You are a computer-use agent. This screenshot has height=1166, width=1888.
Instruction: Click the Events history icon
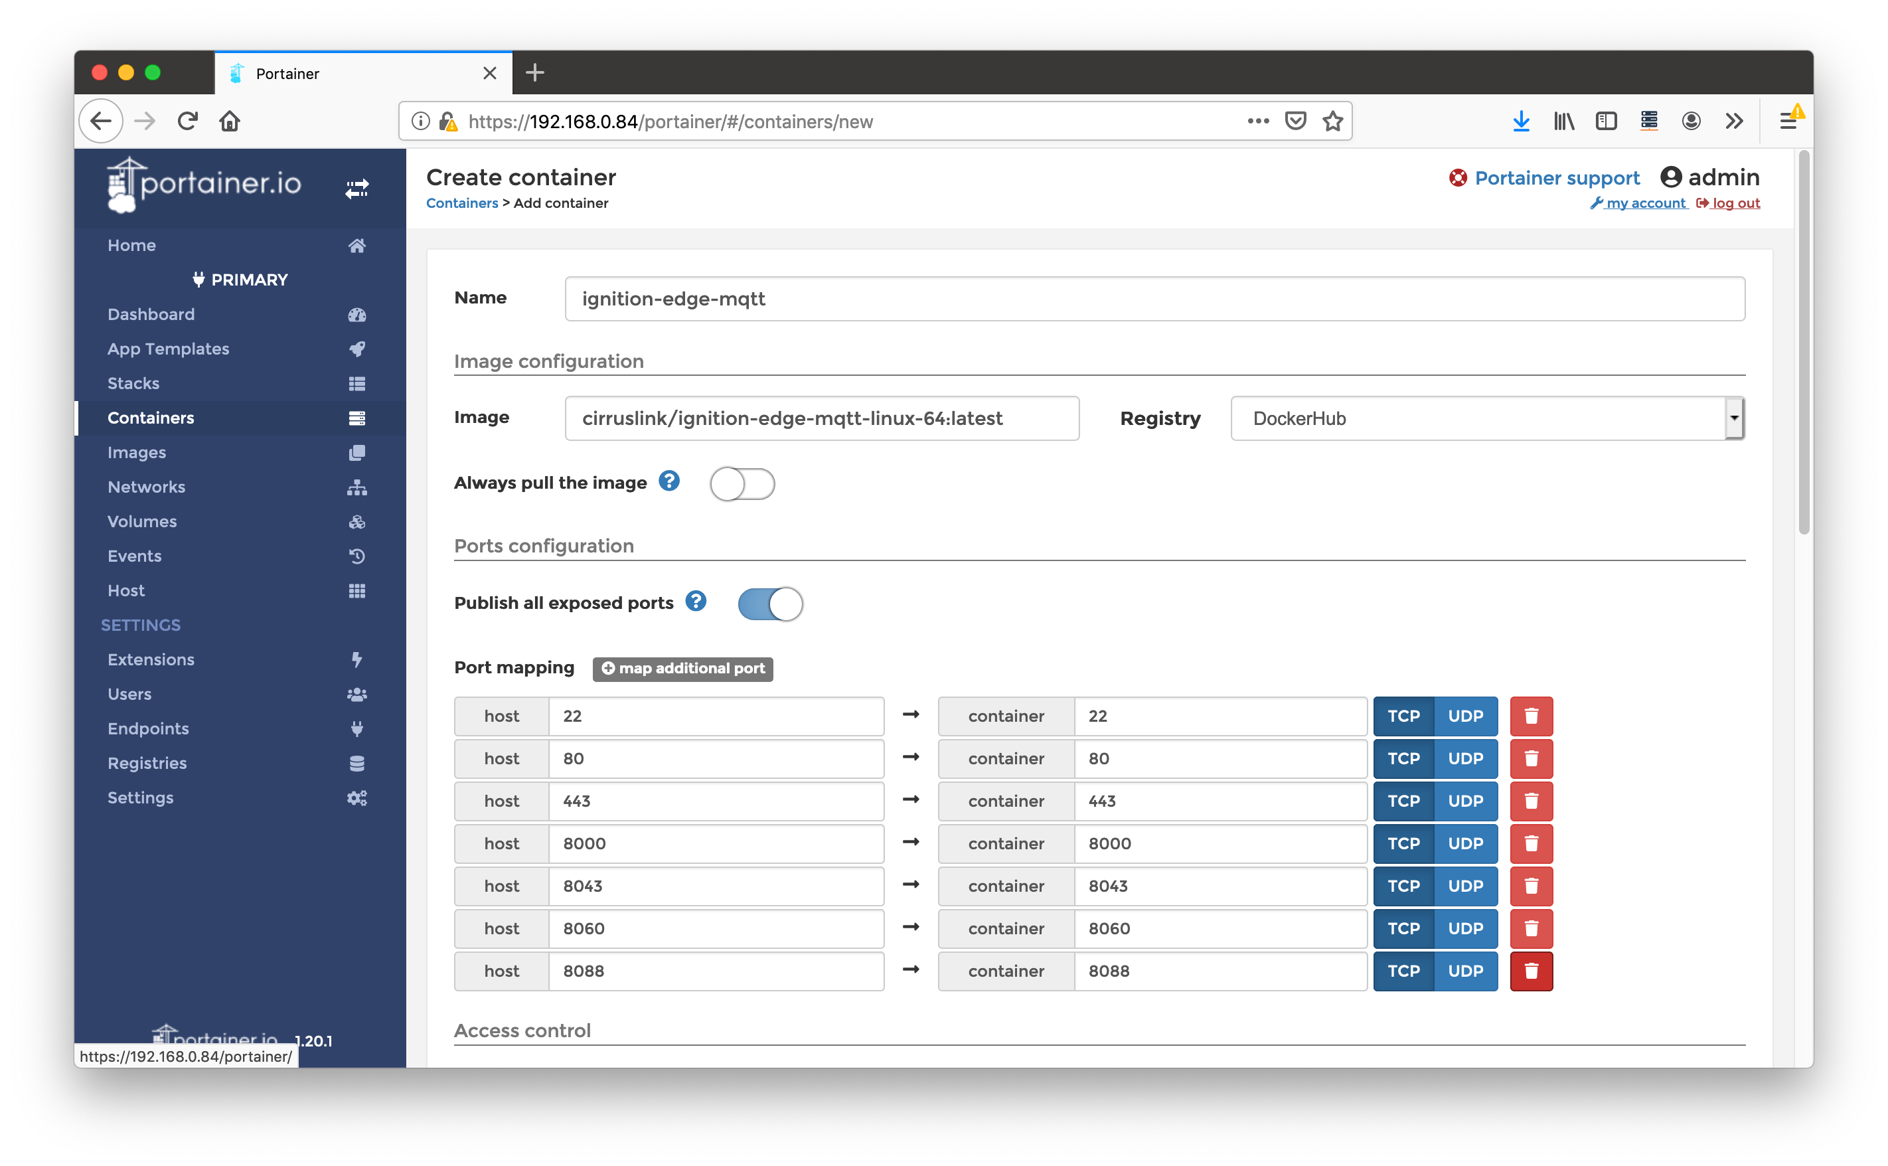[356, 556]
